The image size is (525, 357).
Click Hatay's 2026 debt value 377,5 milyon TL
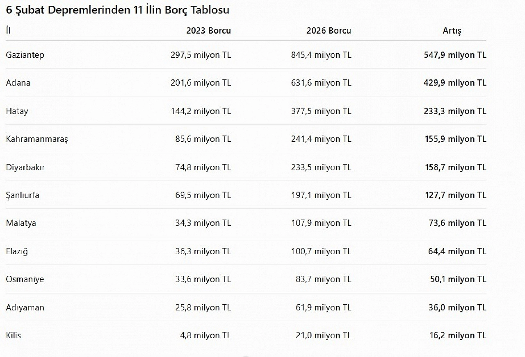pyautogui.click(x=321, y=111)
